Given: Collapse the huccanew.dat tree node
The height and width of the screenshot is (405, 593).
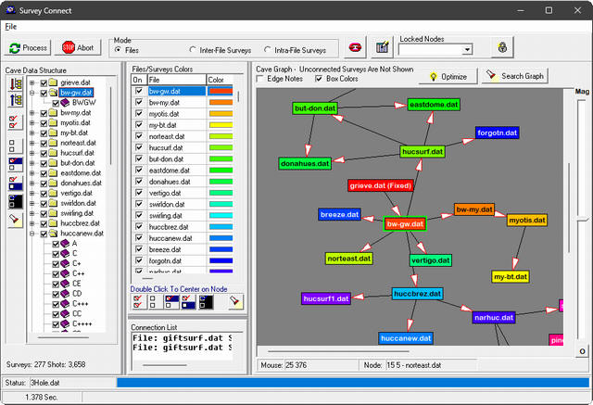Looking at the screenshot, I should click(32, 234).
